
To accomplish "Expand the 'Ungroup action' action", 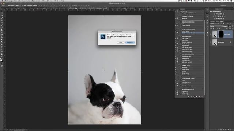I will tap(181, 75).
